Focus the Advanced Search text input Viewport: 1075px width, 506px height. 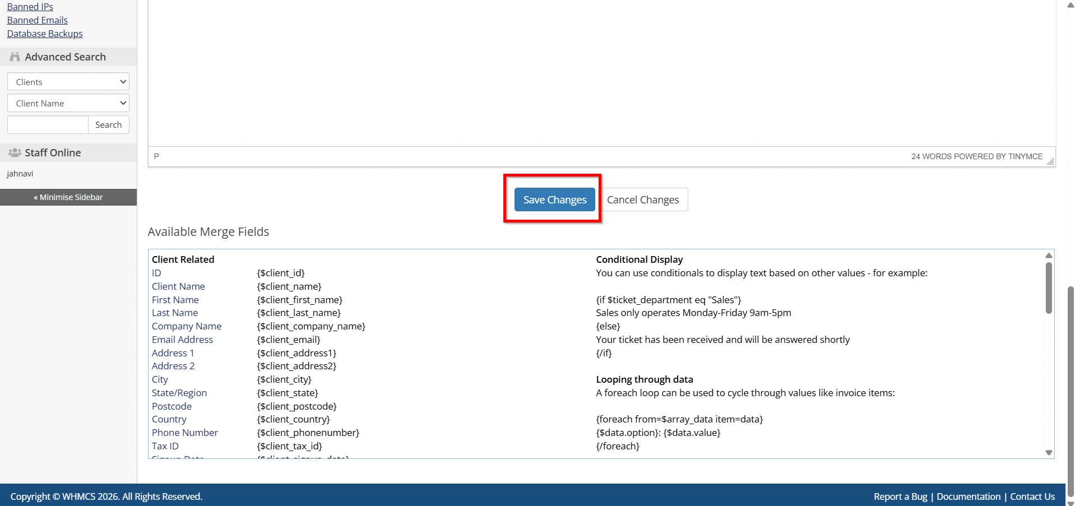pyautogui.click(x=48, y=124)
